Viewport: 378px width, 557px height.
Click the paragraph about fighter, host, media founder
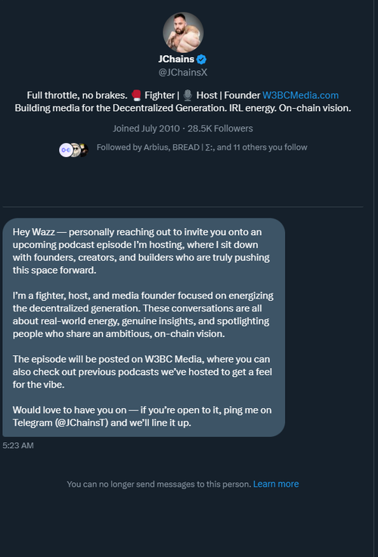coord(143,314)
